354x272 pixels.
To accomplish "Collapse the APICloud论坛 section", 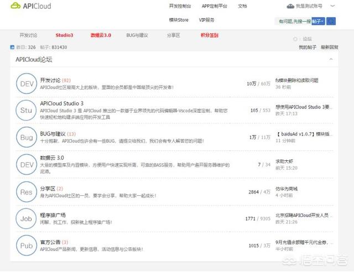I will click(331, 59).
